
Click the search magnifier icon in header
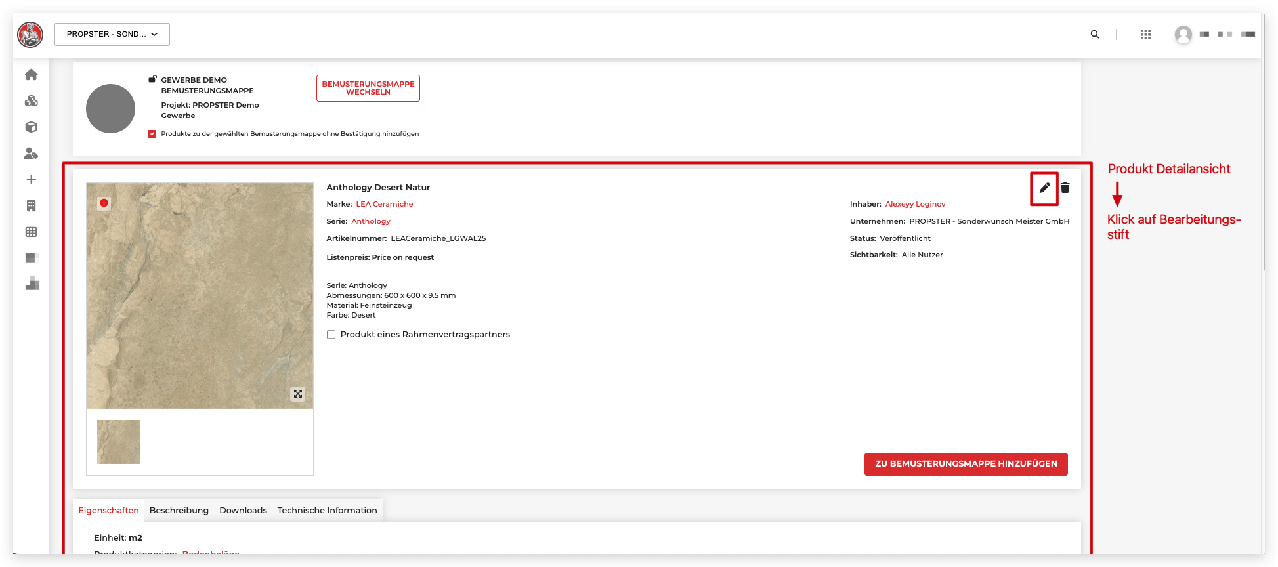click(1095, 34)
